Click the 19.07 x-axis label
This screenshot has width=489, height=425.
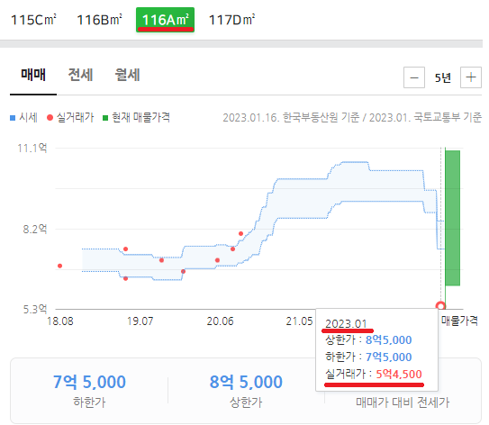[x=140, y=321]
